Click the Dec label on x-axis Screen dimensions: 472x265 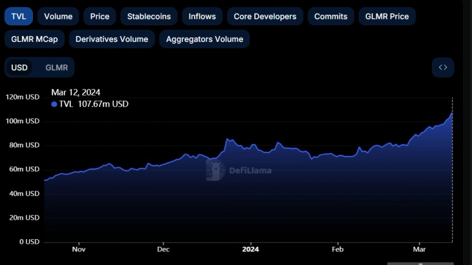pyautogui.click(x=163, y=249)
